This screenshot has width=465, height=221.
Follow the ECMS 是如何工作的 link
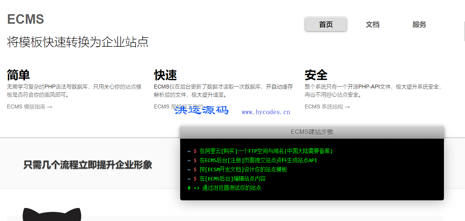click(x=179, y=107)
